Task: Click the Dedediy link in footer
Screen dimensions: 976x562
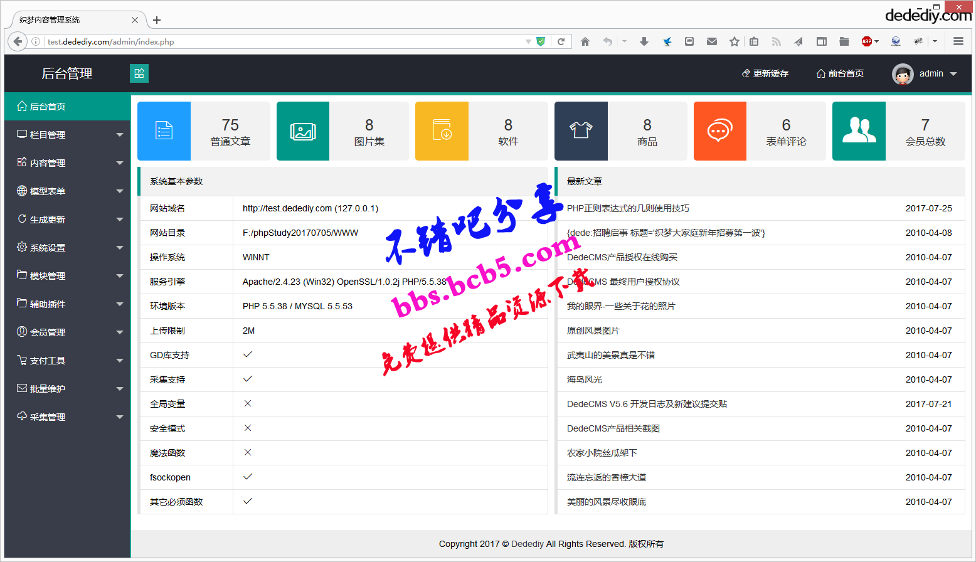Action: point(528,544)
